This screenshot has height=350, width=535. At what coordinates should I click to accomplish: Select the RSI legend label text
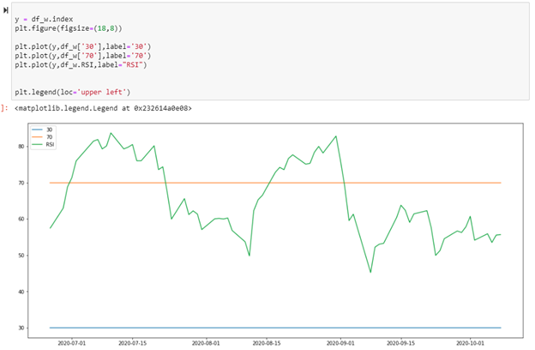pyautogui.click(x=51, y=145)
